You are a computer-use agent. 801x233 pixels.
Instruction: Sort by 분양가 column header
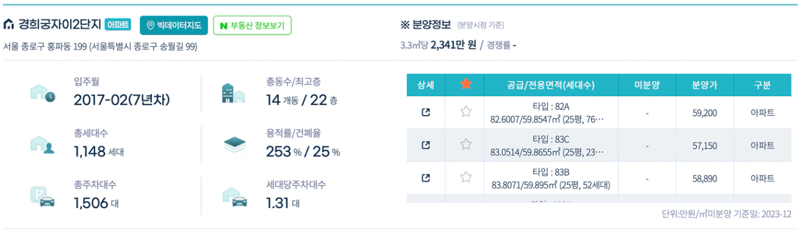(x=704, y=85)
